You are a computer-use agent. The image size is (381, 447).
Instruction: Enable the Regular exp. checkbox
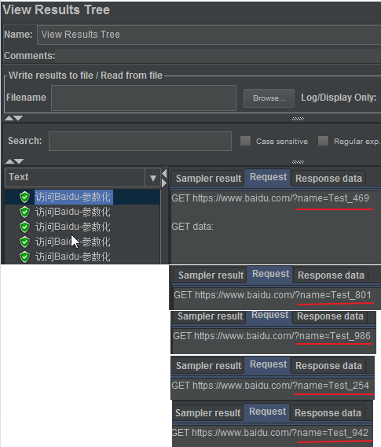pyautogui.click(x=323, y=141)
